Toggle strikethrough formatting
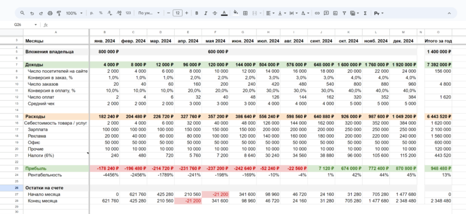 point(215,13)
